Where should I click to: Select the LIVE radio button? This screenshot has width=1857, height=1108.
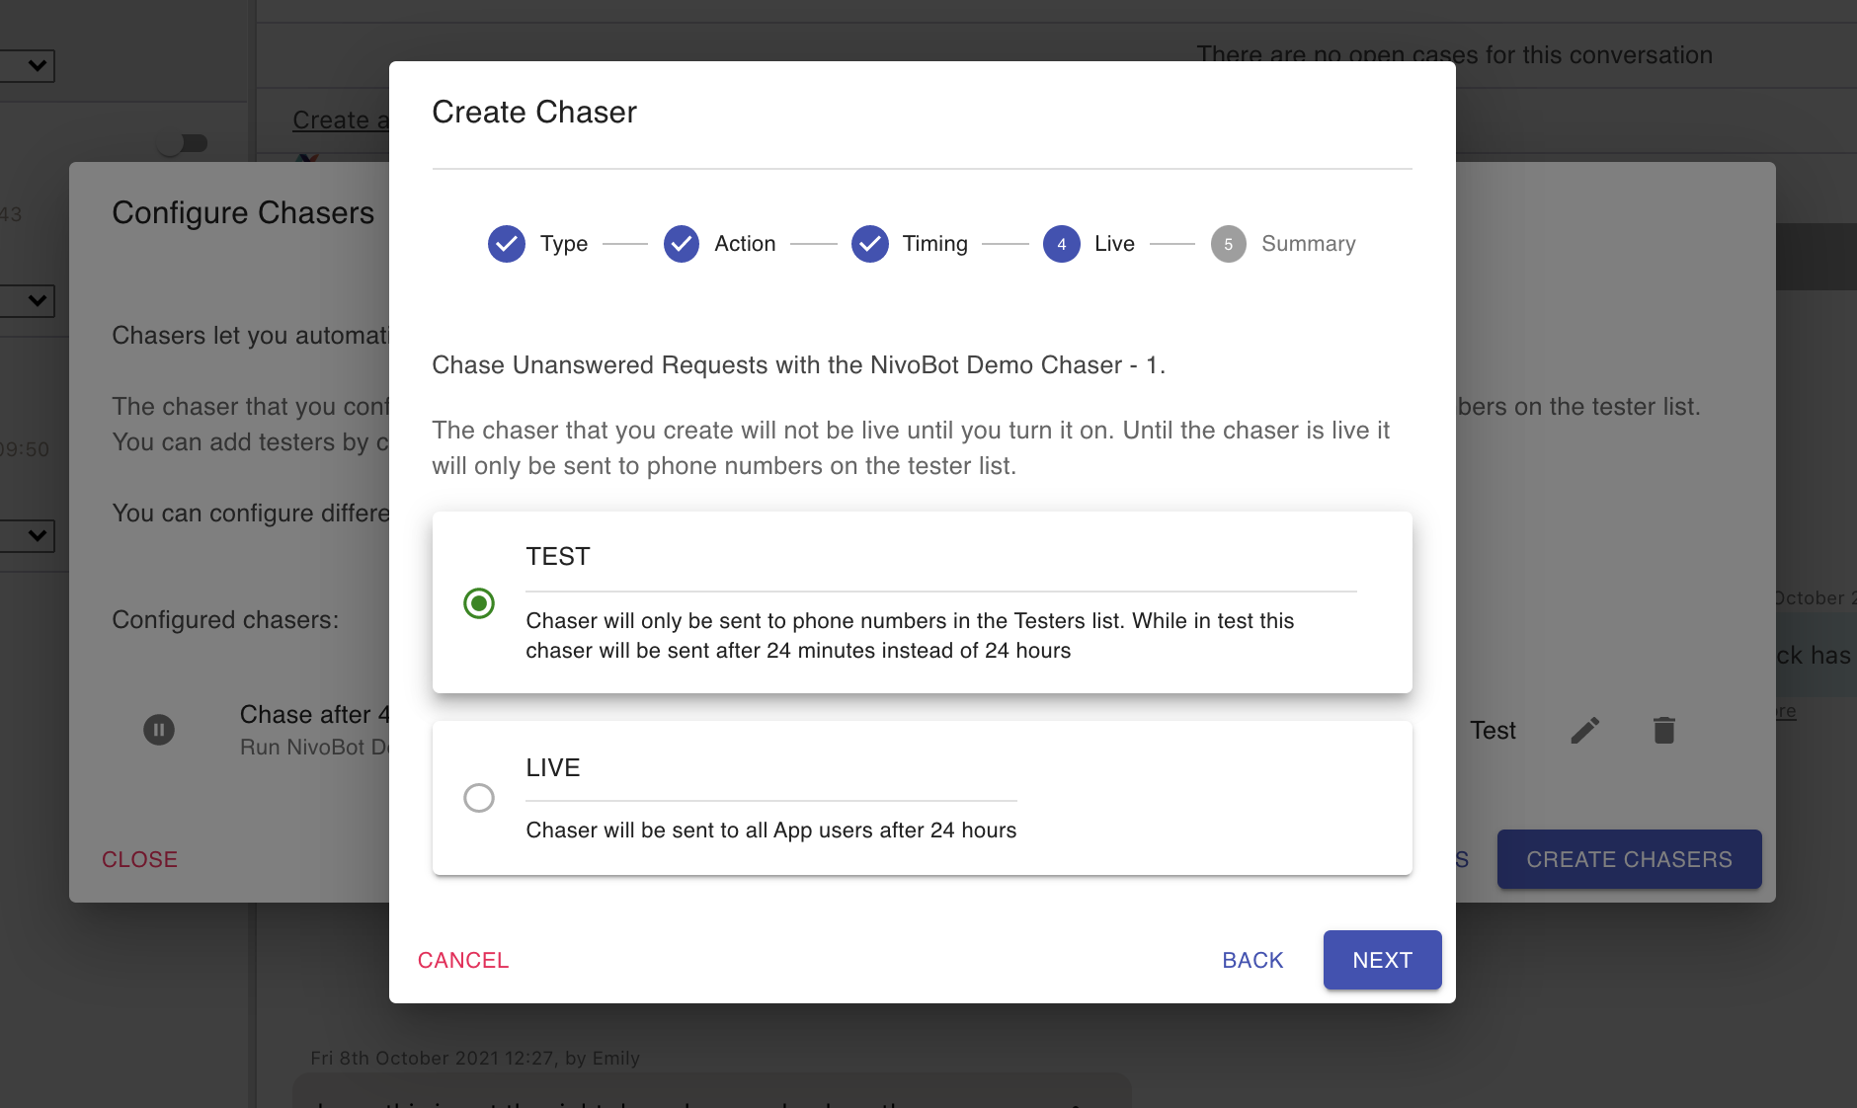479,798
